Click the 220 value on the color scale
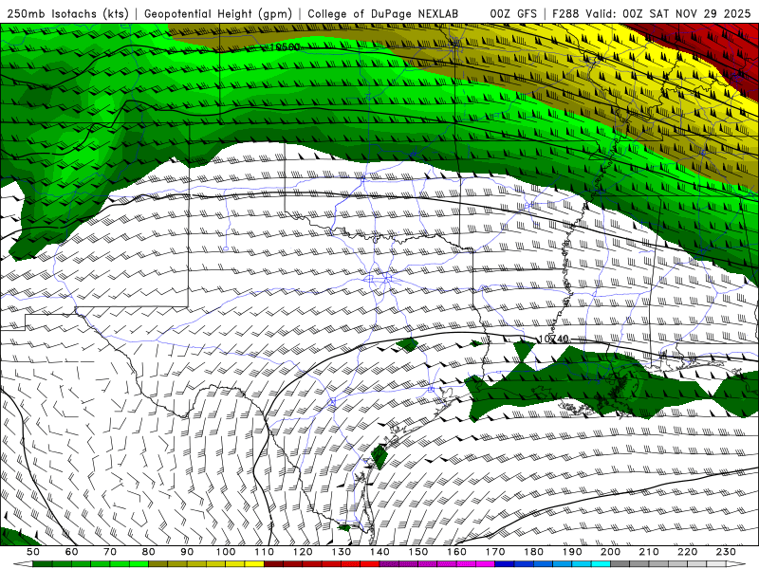 pyautogui.click(x=687, y=552)
